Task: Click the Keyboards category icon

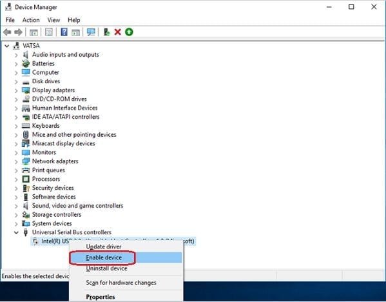Action: pos(26,126)
